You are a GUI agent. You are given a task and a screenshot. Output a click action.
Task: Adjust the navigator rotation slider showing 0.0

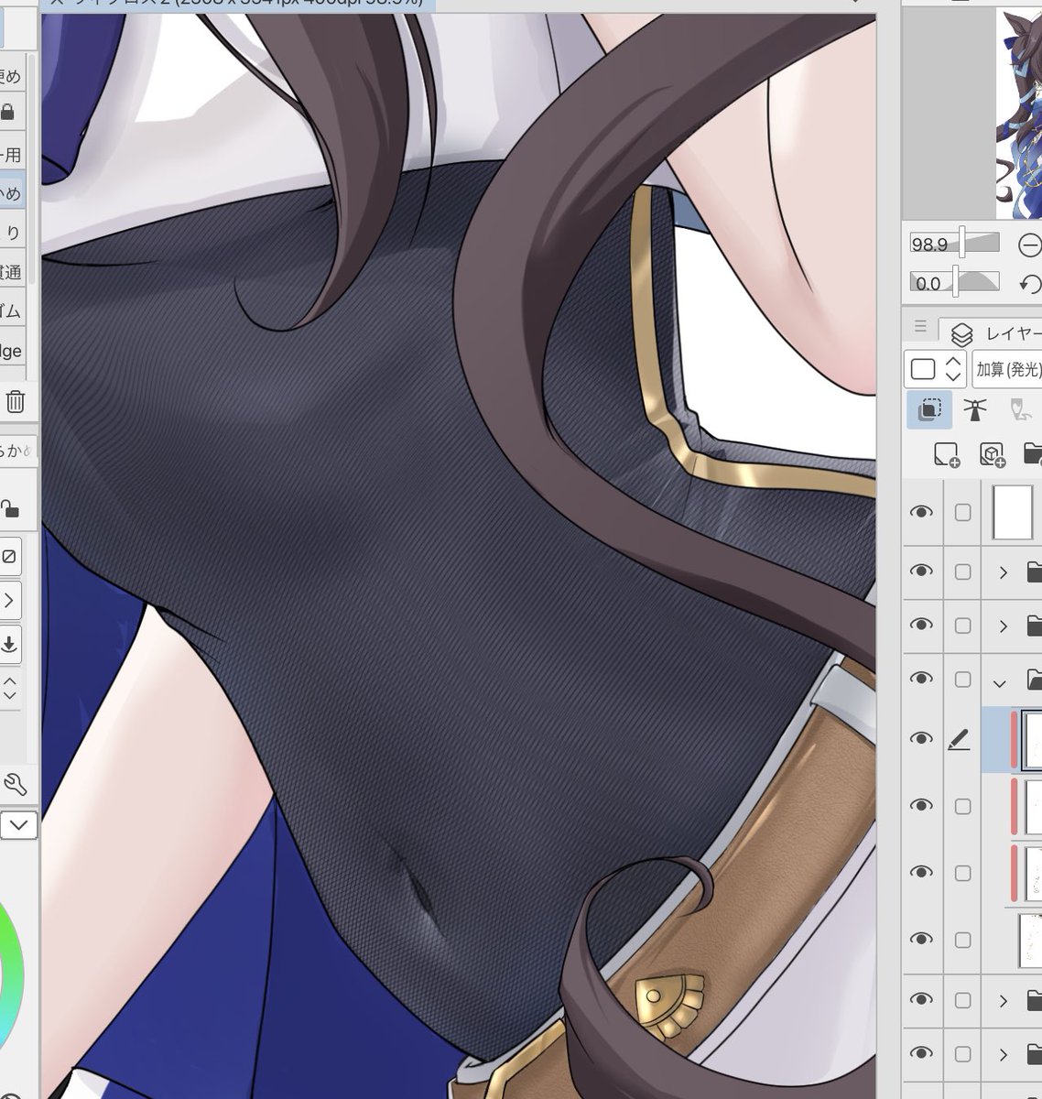pos(955,282)
